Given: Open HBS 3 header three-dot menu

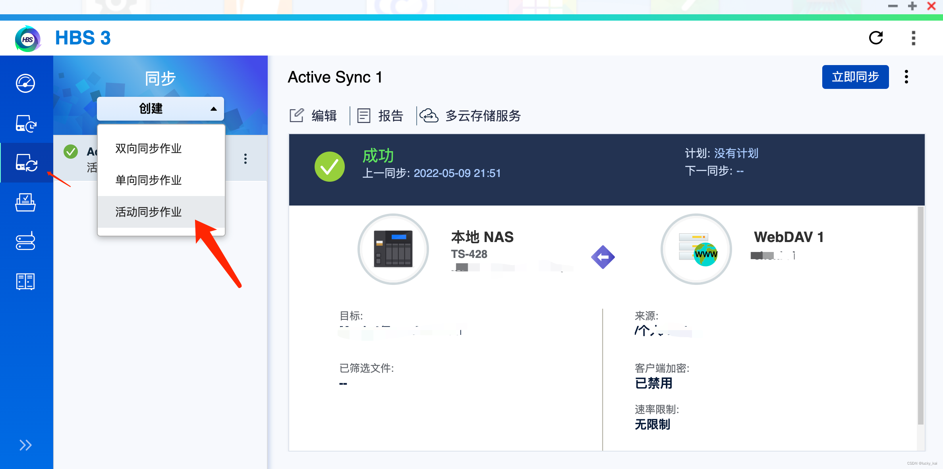Looking at the screenshot, I should tap(913, 38).
